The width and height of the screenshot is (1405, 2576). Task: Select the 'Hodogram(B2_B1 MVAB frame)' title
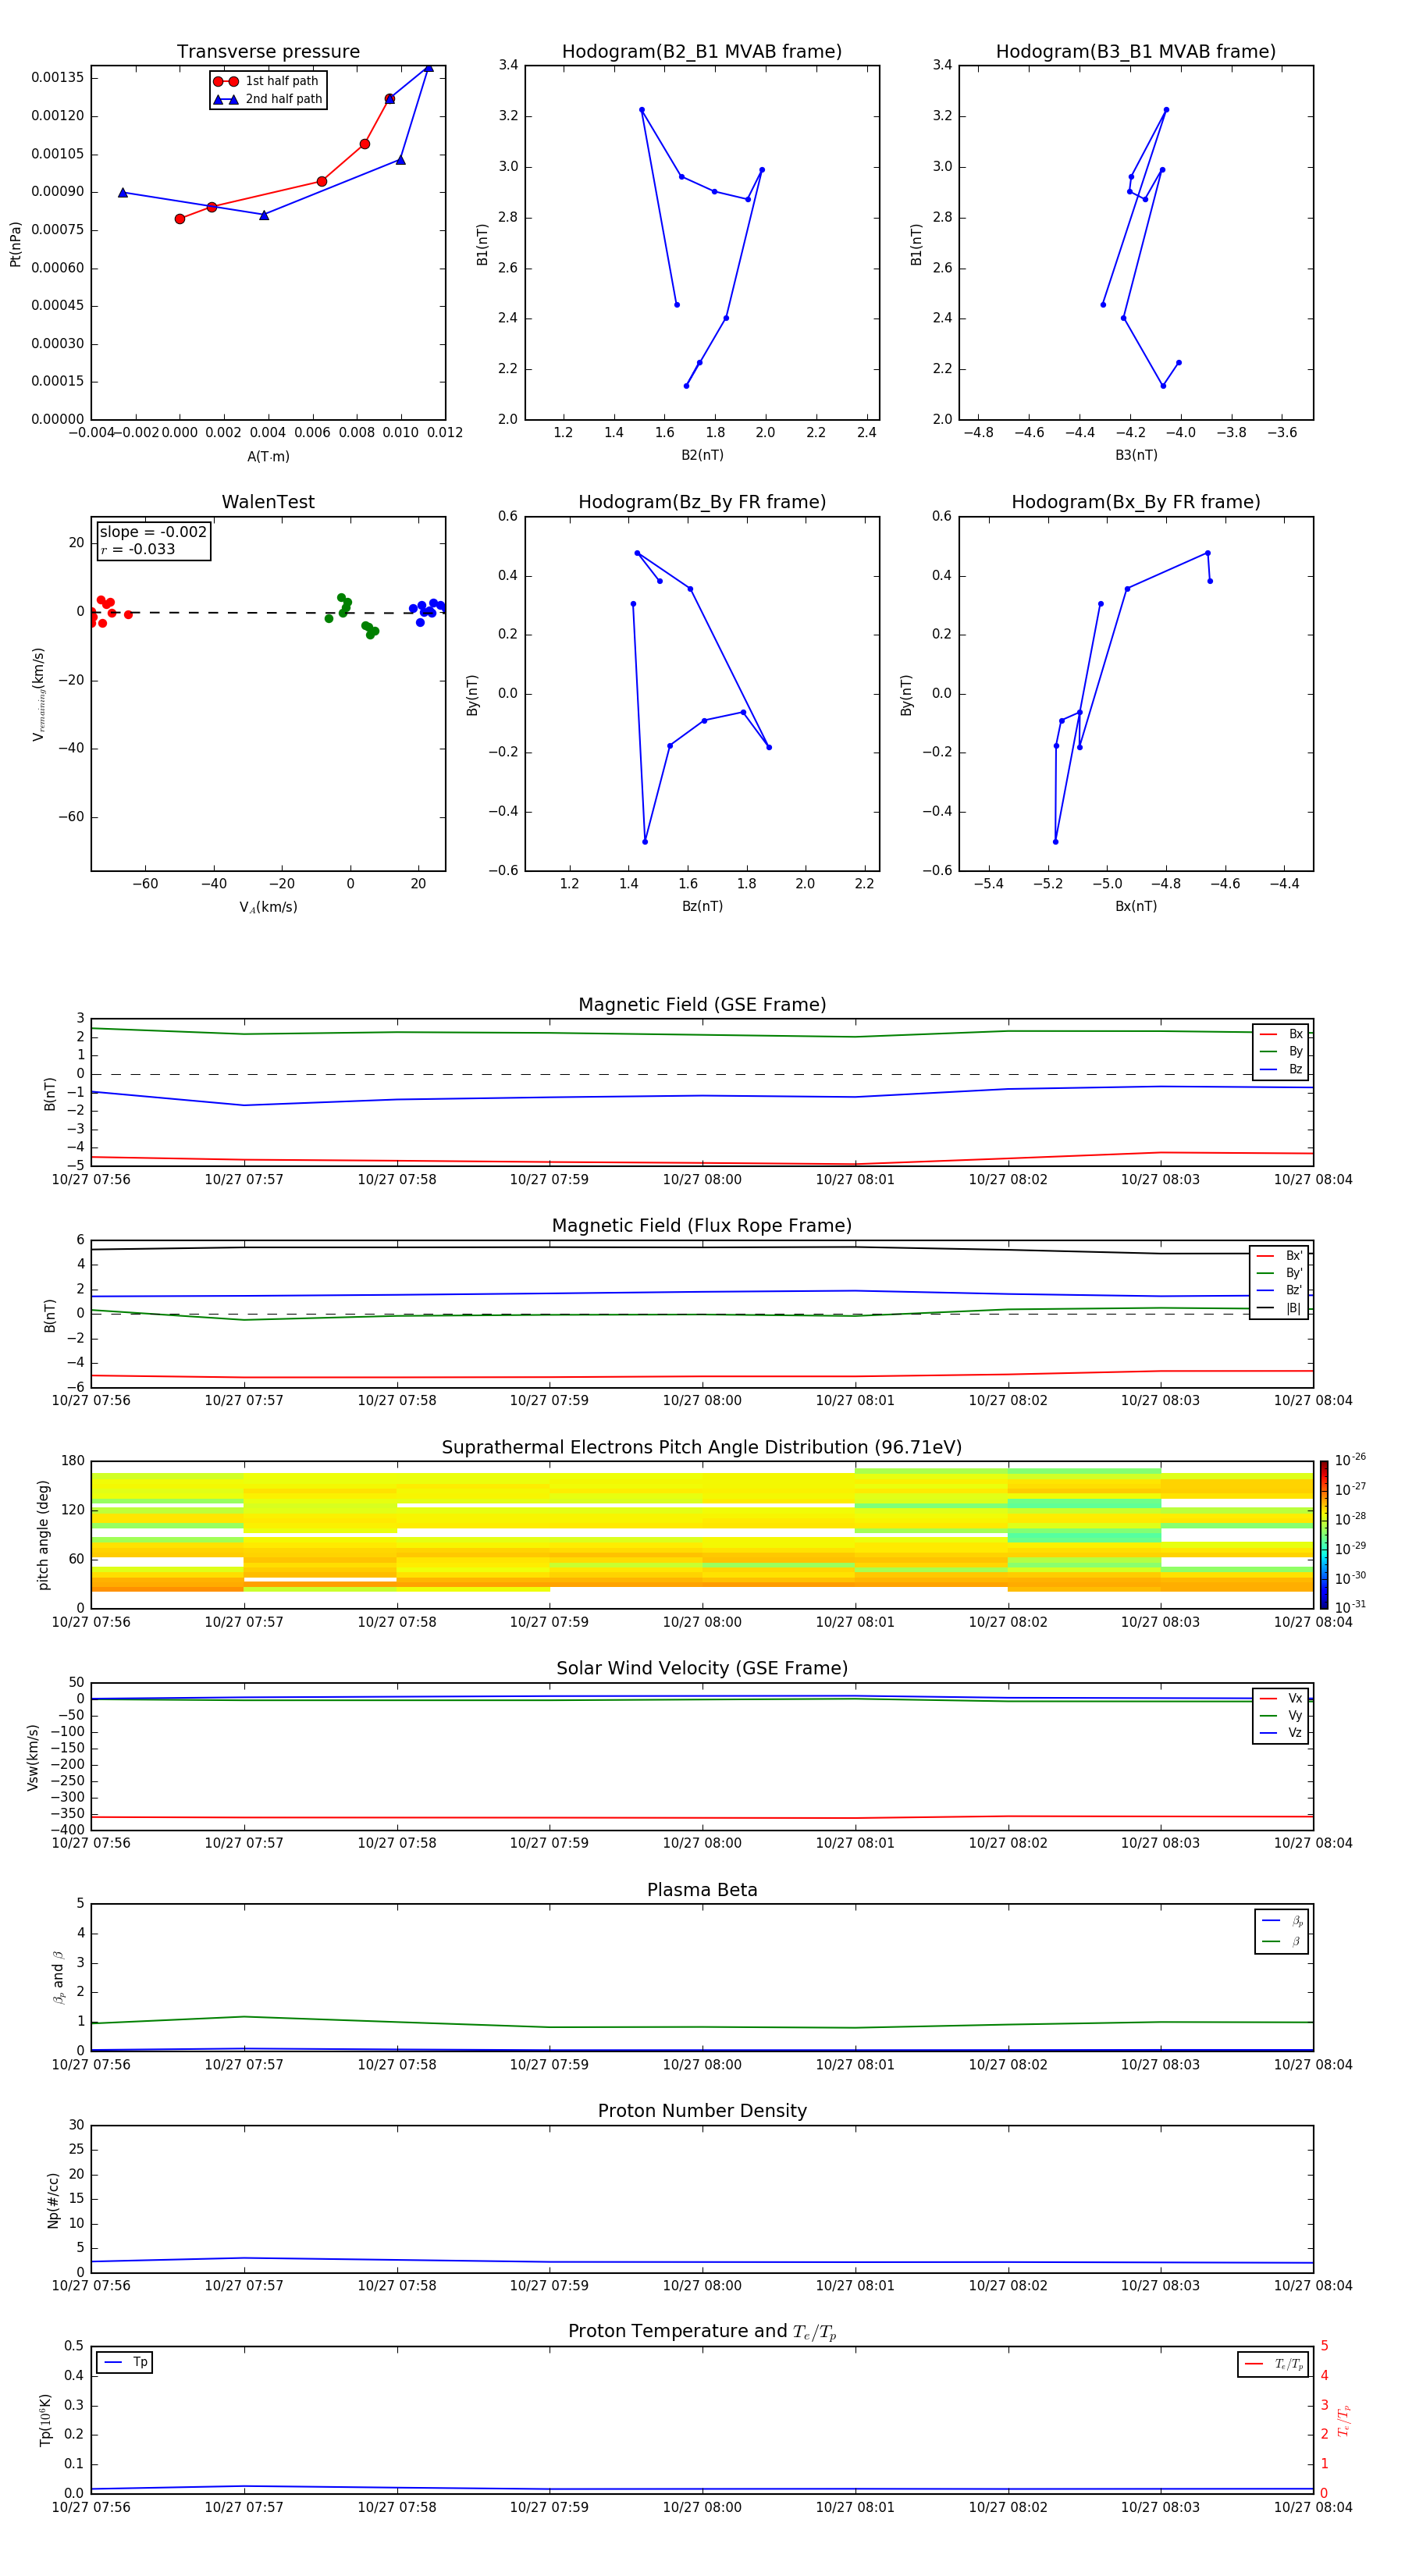[x=702, y=51]
